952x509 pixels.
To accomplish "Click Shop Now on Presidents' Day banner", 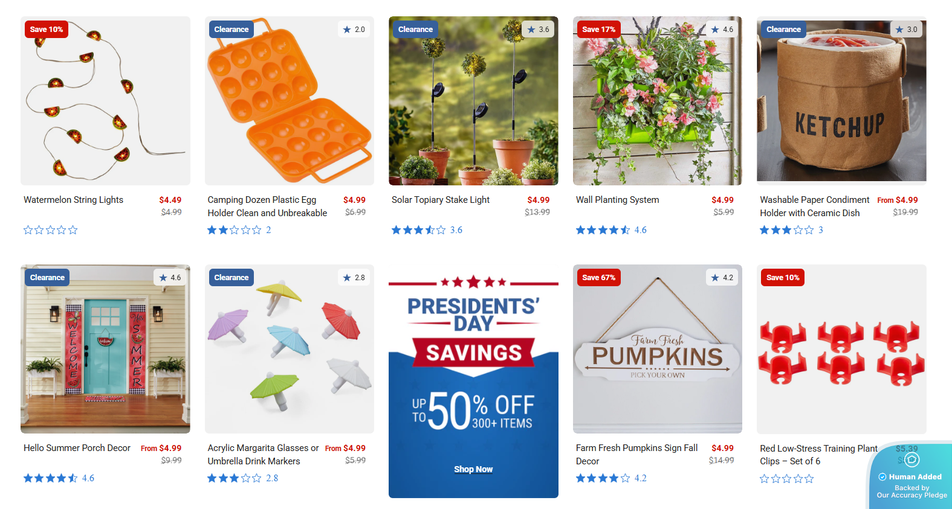I will point(473,469).
